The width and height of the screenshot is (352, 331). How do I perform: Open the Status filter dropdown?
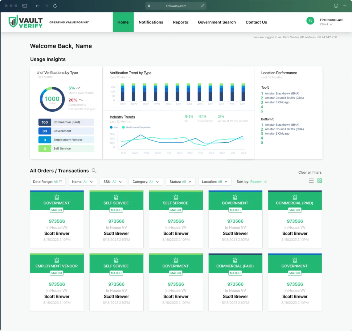click(180, 182)
